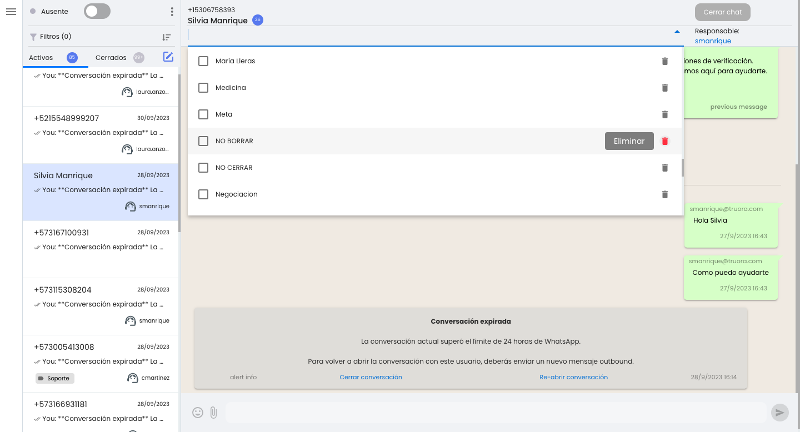
Task: Click the new conversation compose icon
Action: pyautogui.click(x=168, y=57)
